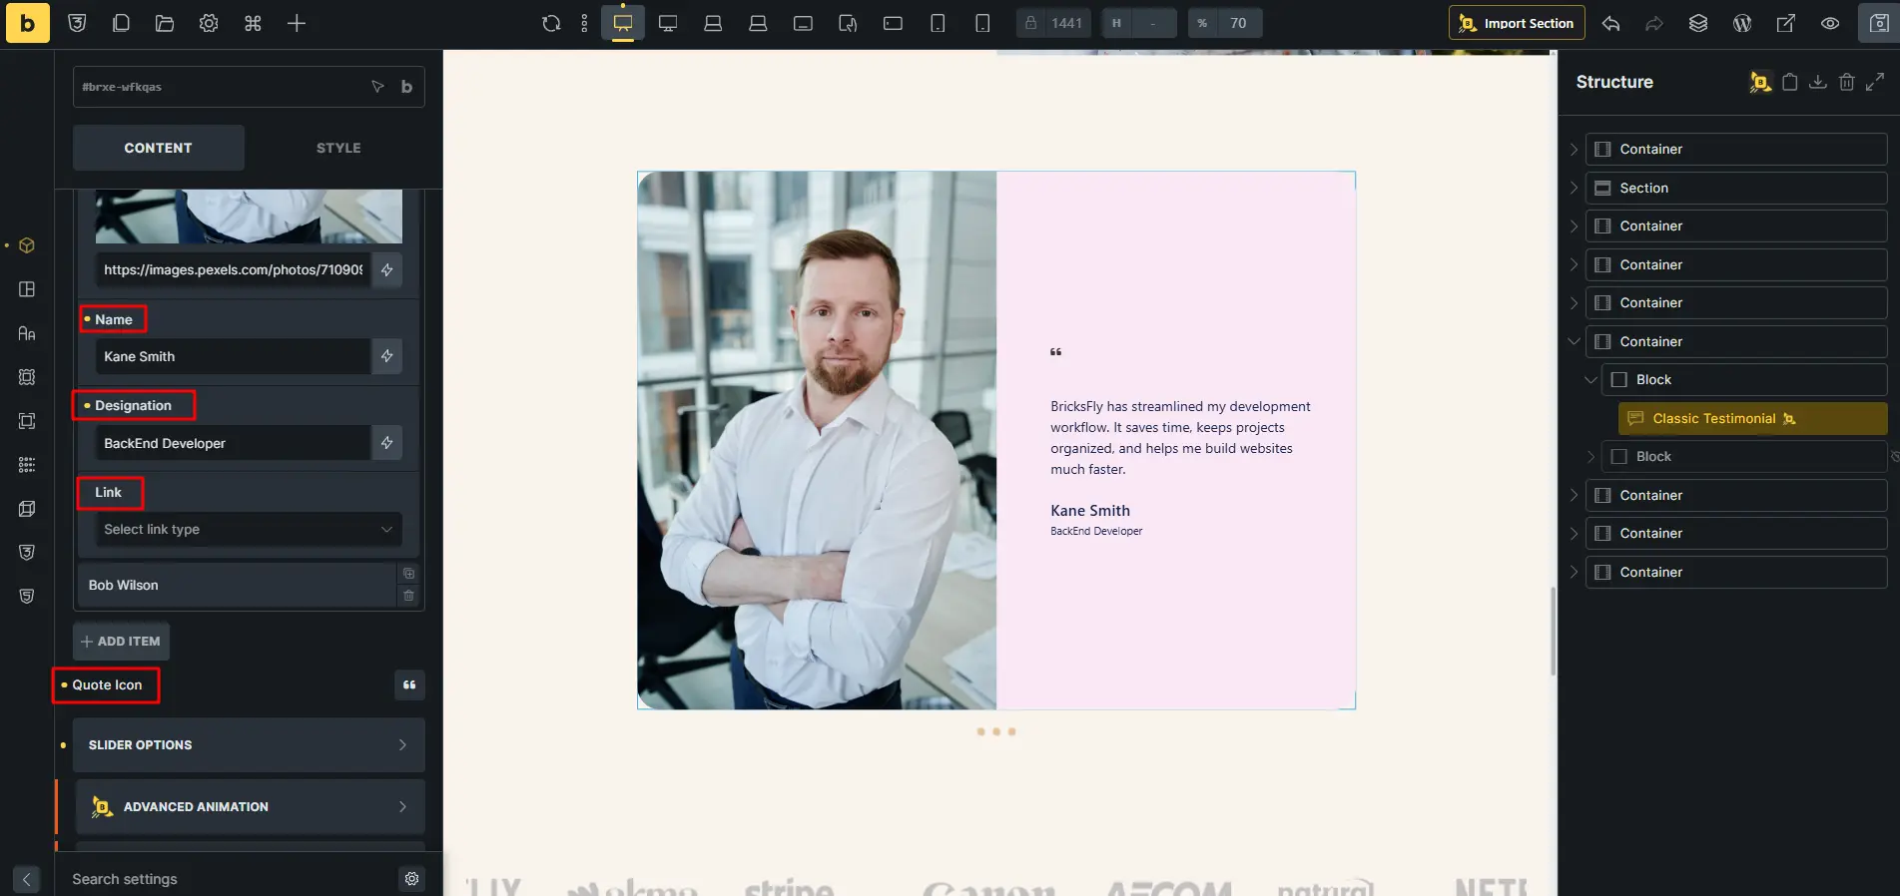
Task: Open the settings gear in top toolbar
Action: pos(209,23)
